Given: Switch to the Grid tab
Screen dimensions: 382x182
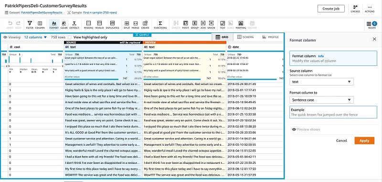Looking at the screenshot, I should point(222,37).
